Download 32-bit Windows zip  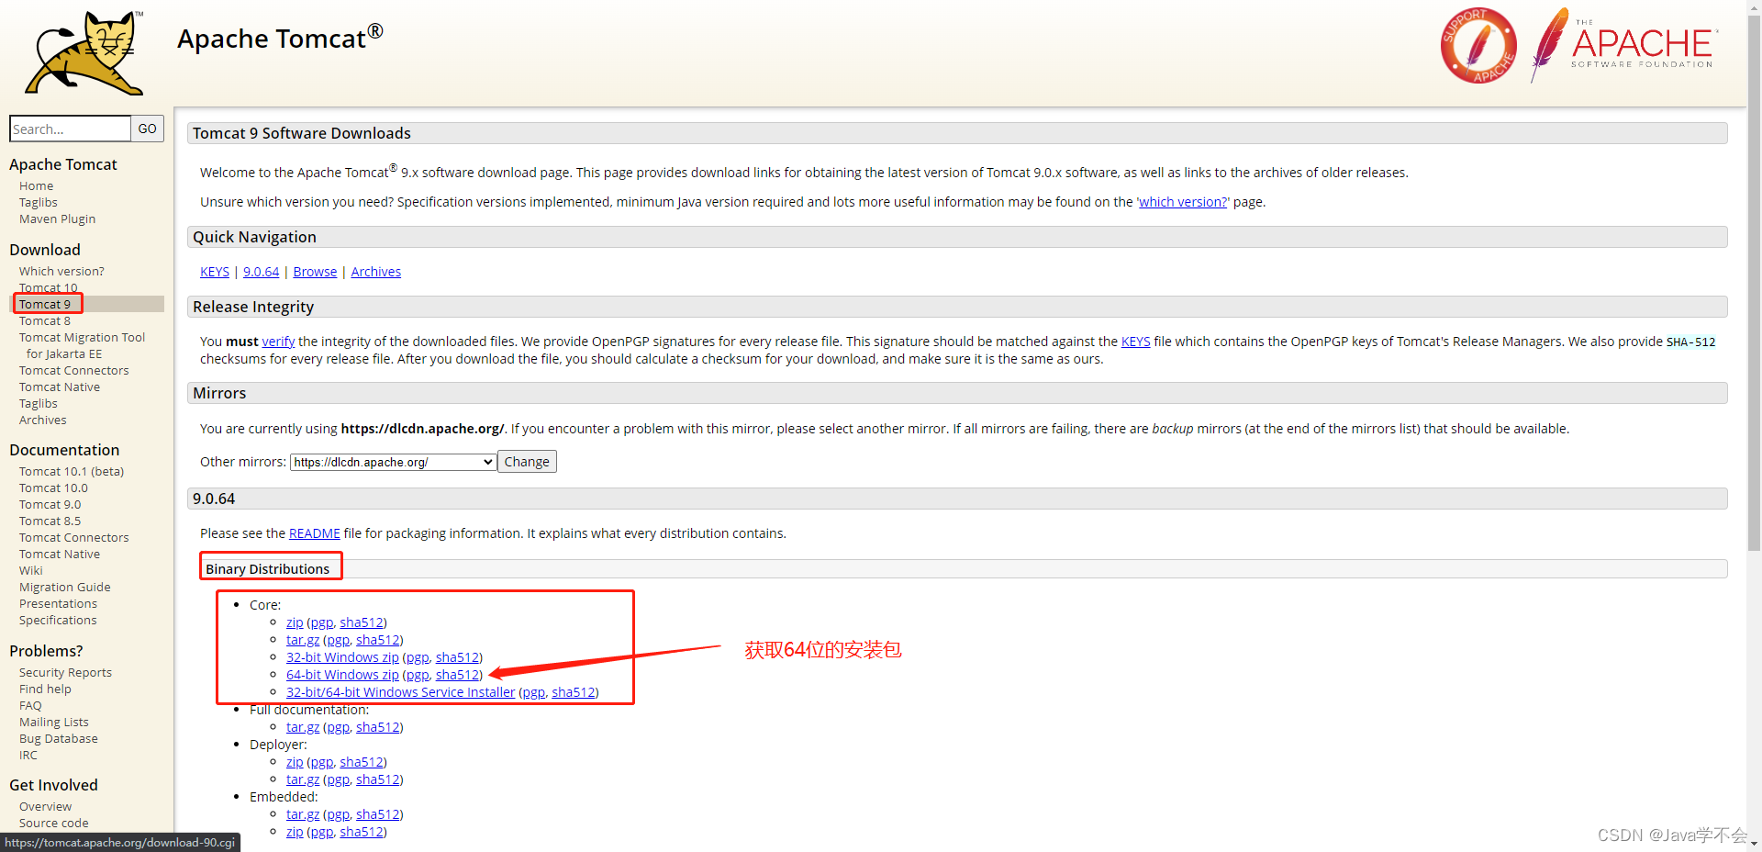click(342, 657)
